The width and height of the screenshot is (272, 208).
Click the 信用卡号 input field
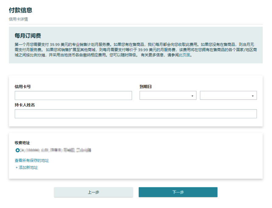pyautogui.click(x=73, y=95)
